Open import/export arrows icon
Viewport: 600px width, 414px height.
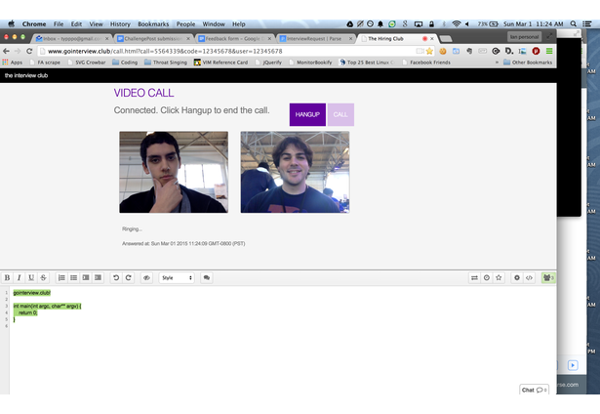(474, 277)
